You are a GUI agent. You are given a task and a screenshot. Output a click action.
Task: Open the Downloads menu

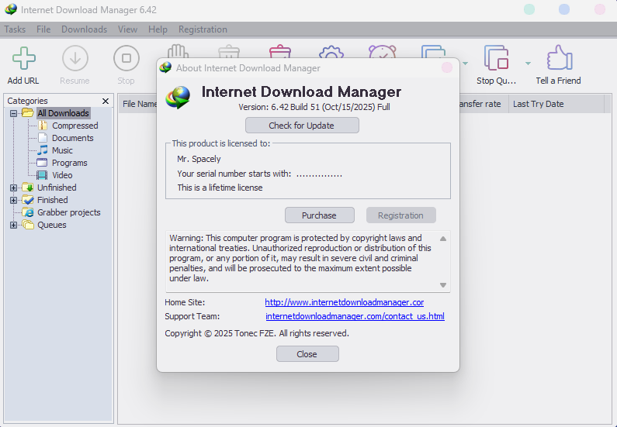(85, 29)
